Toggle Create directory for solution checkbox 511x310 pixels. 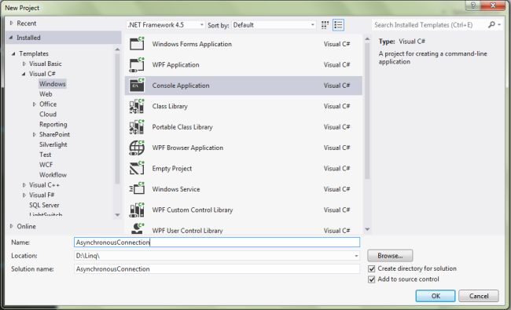[372, 268]
